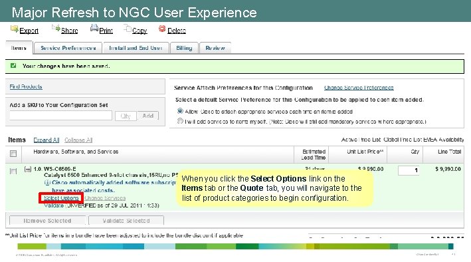Edit the quantity field showing 1
471x262 pixels.
pyautogui.click(x=409, y=170)
